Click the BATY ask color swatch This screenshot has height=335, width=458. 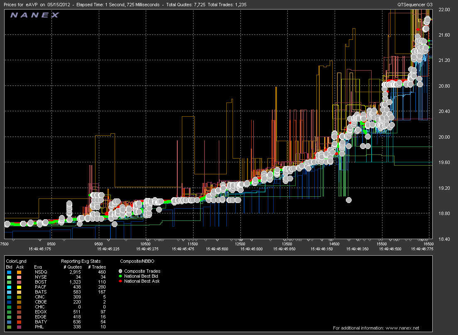(19, 322)
